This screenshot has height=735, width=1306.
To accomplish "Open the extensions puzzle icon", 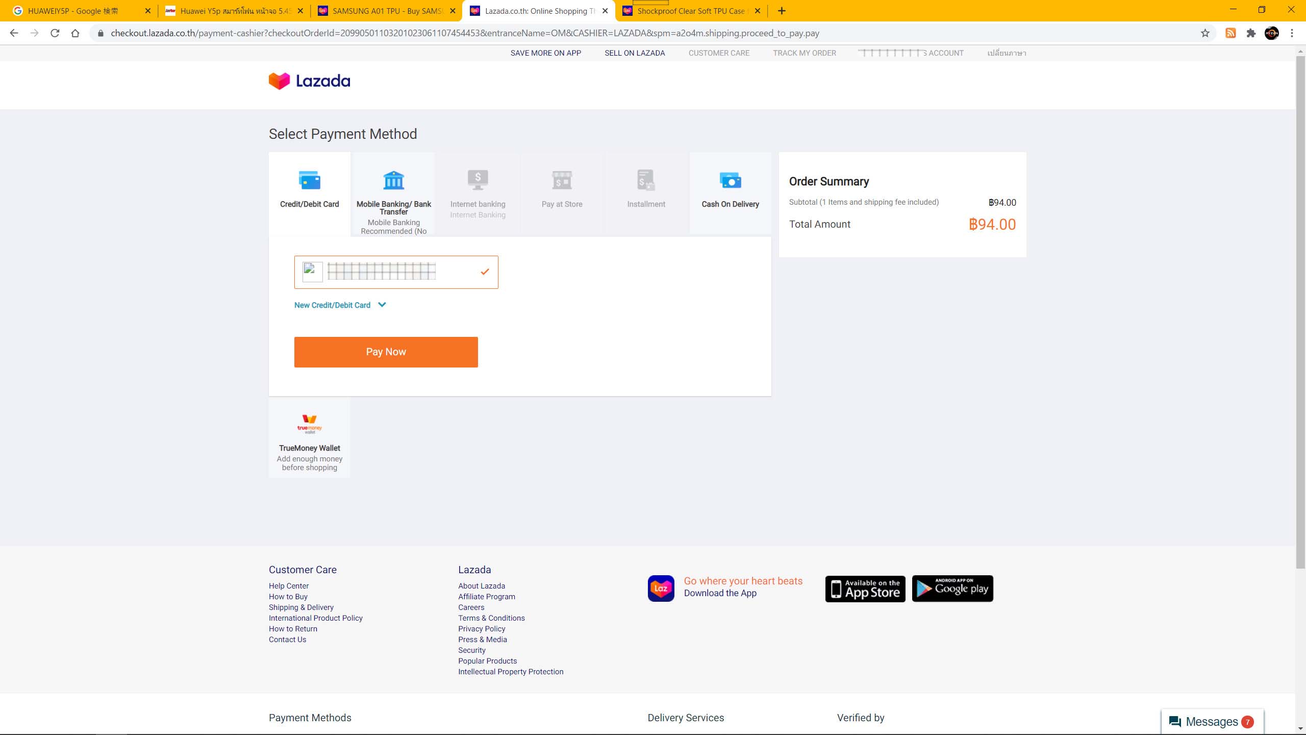I will click(1251, 33).
